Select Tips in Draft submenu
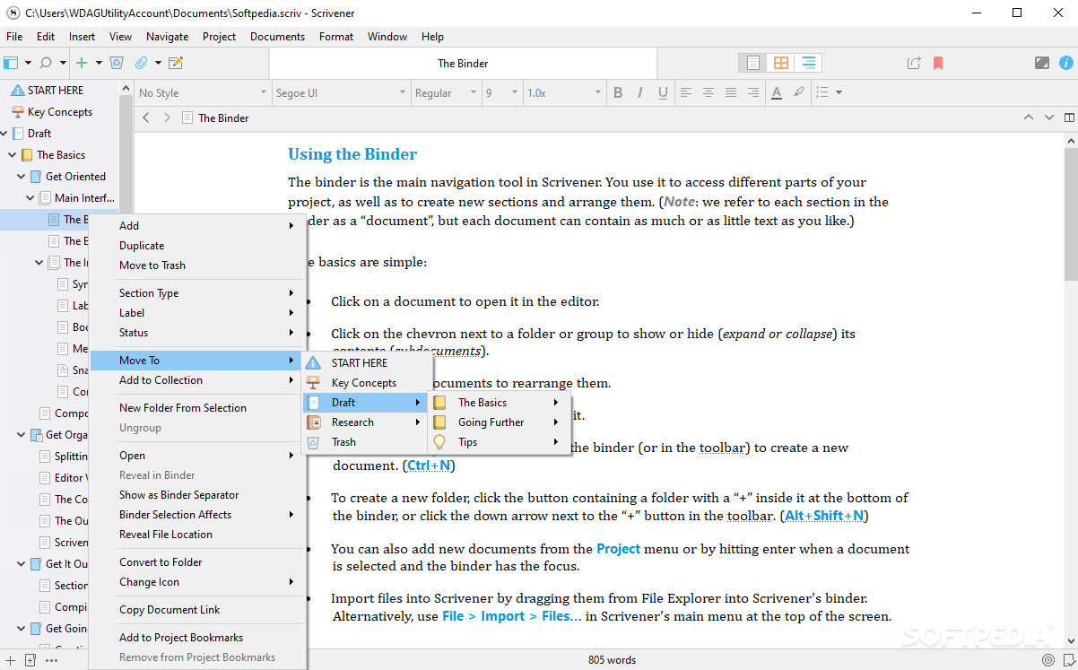Viewport: 1078px width, 670px height. coord(499,442)
